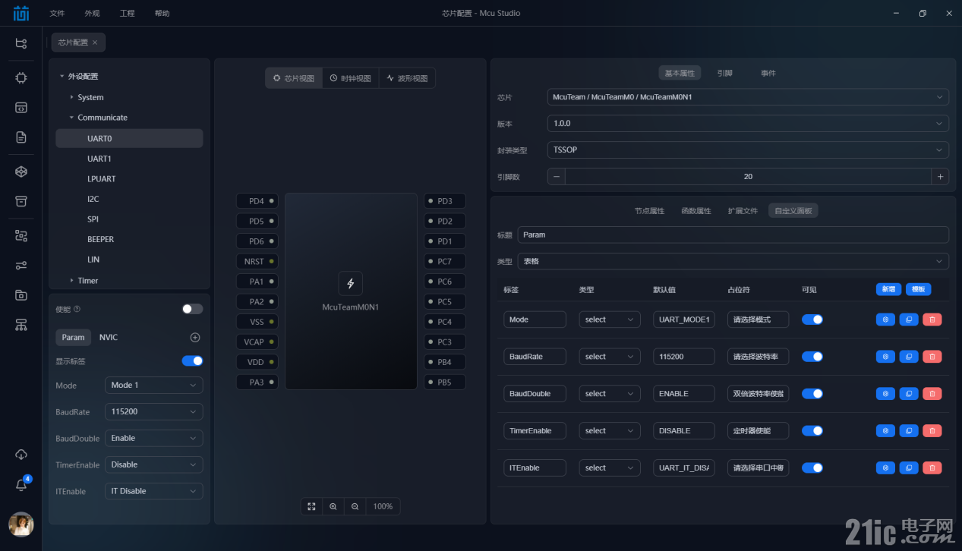Open the ITEnable dropdown showing IT Disable

coord(154,491)
